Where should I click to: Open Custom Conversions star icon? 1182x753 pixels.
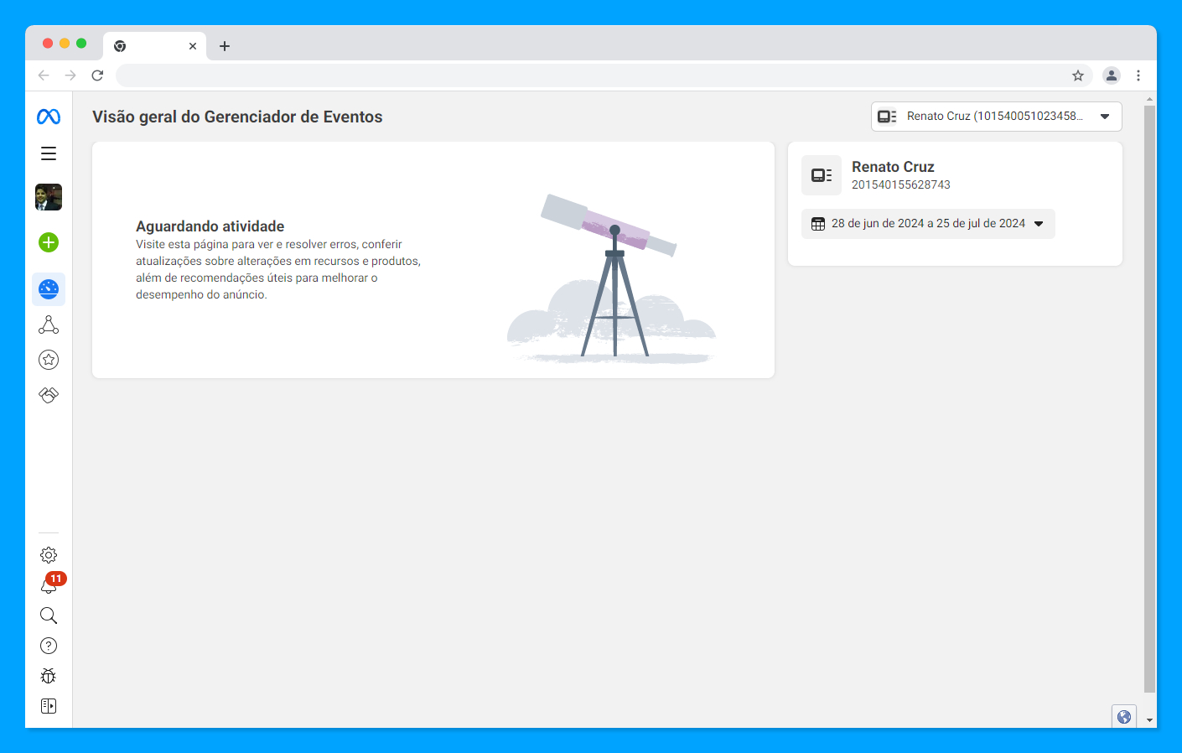pyautogui.click(x=49, y=360)
